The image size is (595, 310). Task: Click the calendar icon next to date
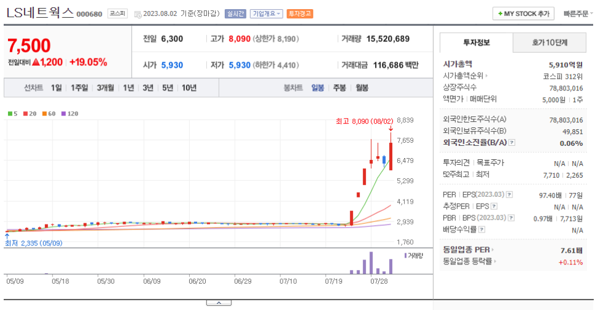[138, 14]
